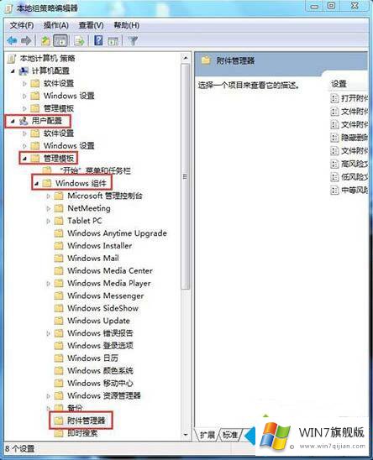
Task: Expand the Windows Media Player folder
Action: (x=49, y=284)
